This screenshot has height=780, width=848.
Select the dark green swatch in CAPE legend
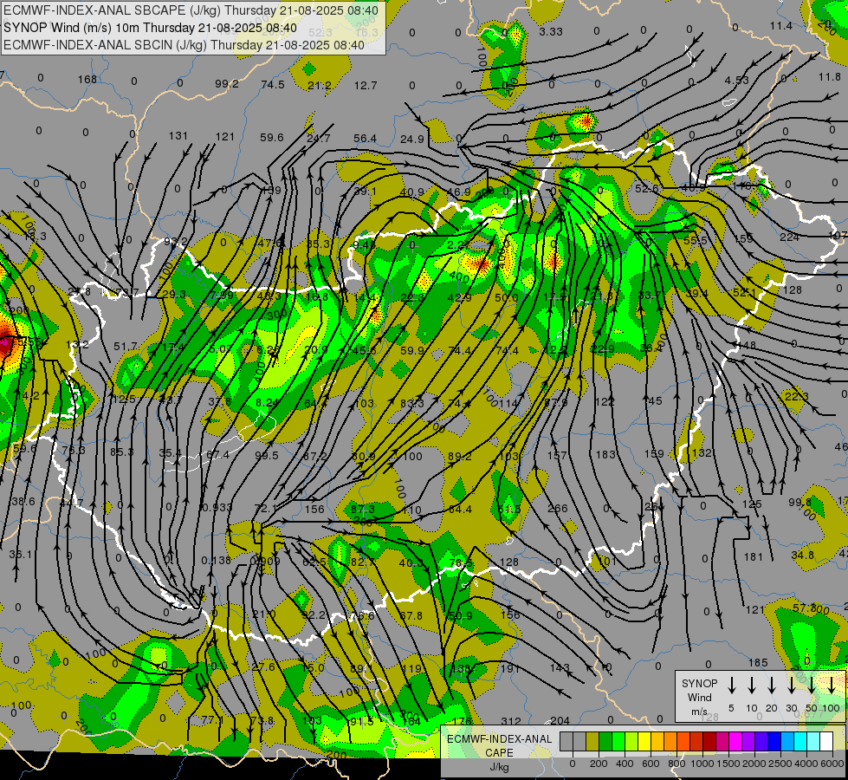click(x=605, y=742)
